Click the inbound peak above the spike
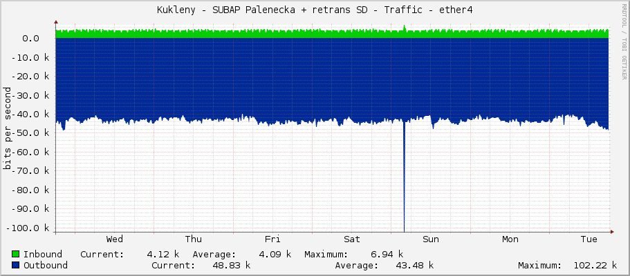The width and height of the screenshot is (630, 276). pyautogui.click(x=405, y=28)
